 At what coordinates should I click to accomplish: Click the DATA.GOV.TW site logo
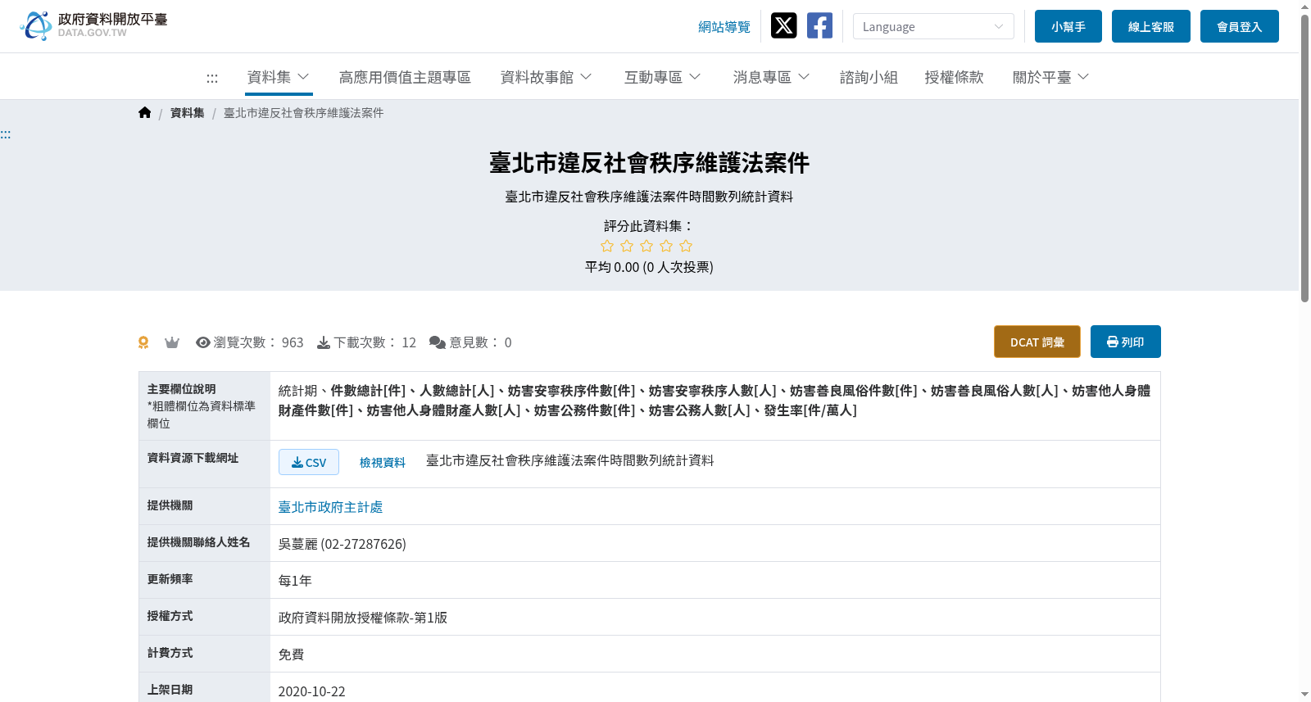click(x=93, y=25)
